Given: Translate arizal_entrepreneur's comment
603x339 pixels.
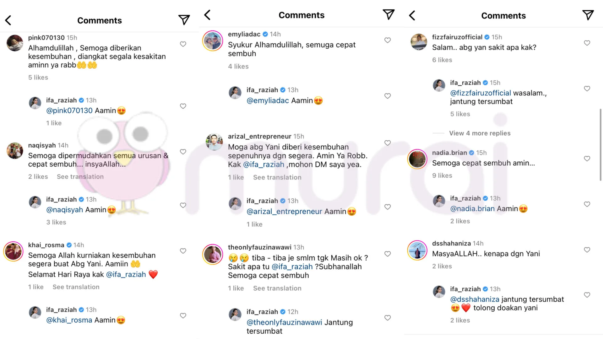Looking at the screenshot, I should coord(277,177).
